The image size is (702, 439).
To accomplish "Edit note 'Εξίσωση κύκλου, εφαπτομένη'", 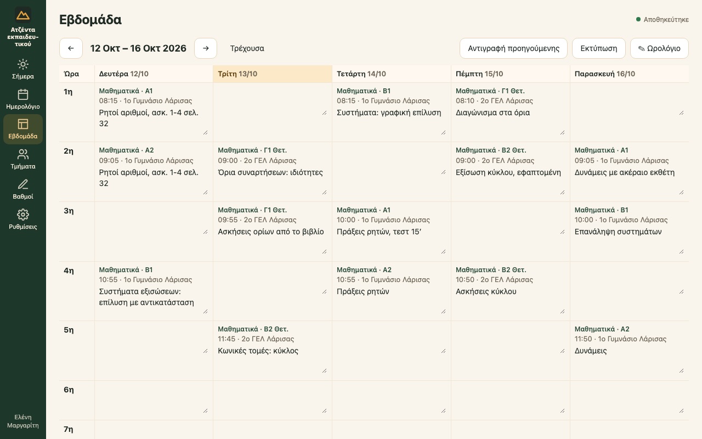I will (510, 181).
